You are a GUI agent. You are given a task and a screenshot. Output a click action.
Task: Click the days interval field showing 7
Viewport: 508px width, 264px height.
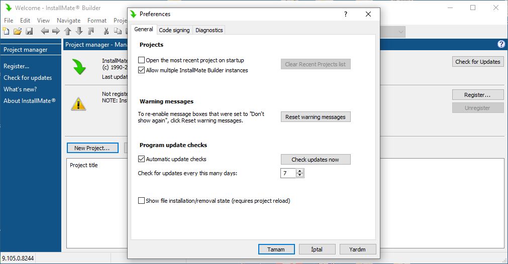pos(288,173)
